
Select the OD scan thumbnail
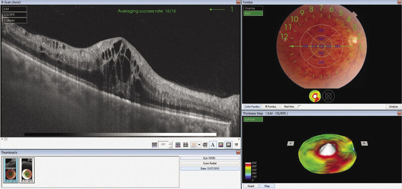(11, 170)
